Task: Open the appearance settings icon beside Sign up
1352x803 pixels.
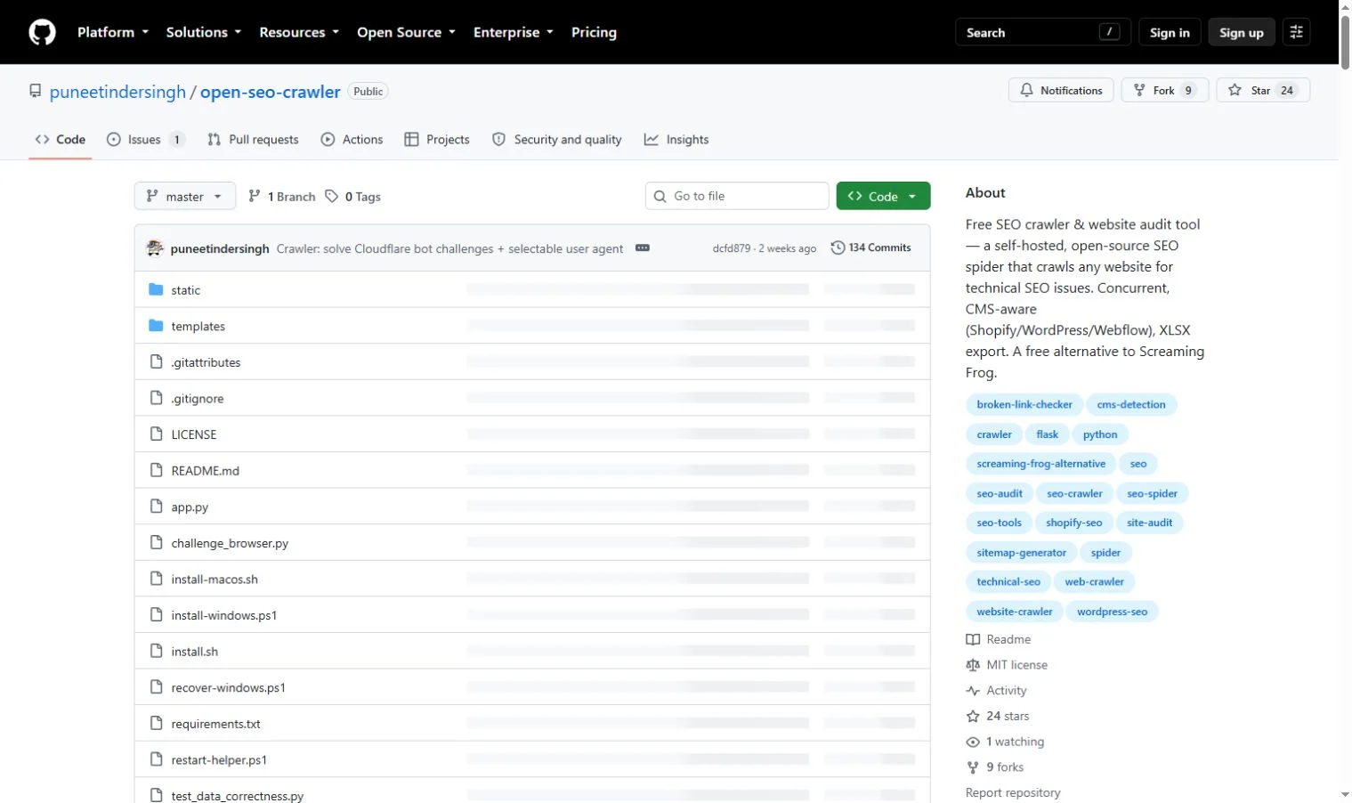Action: 1296,32
